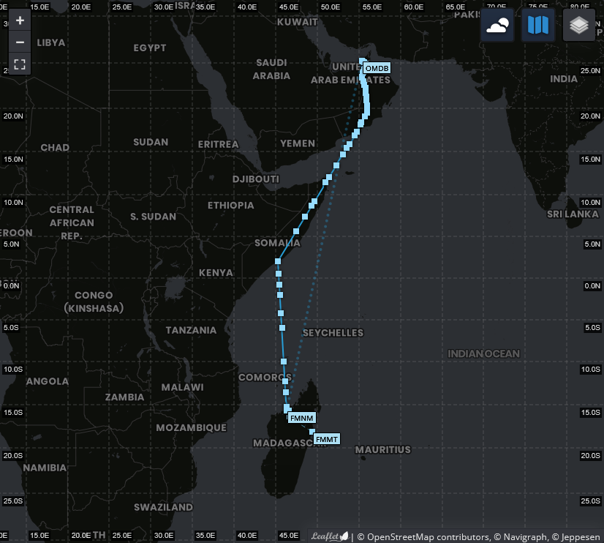
Task: Enter fullscreen map view
Action: (x=20, y=64)
